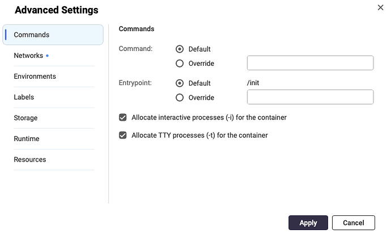Viewport: 391px width, 238px height.
Task: Disable allocate interactive processes (-i) checkbox
Action: tap(122, 117)
